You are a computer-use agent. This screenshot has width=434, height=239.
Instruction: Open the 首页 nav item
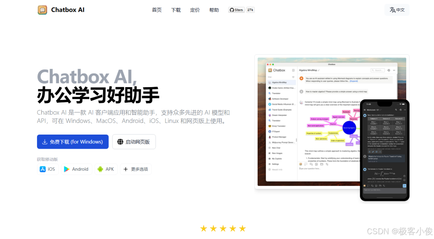(157, 10)
